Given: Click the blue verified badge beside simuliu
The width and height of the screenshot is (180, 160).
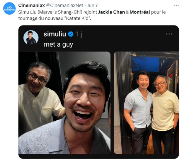Looking at the screenshot, I should (71, 34).
